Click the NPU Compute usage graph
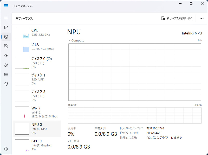This screenshot has height=155, width=208. 135,72
